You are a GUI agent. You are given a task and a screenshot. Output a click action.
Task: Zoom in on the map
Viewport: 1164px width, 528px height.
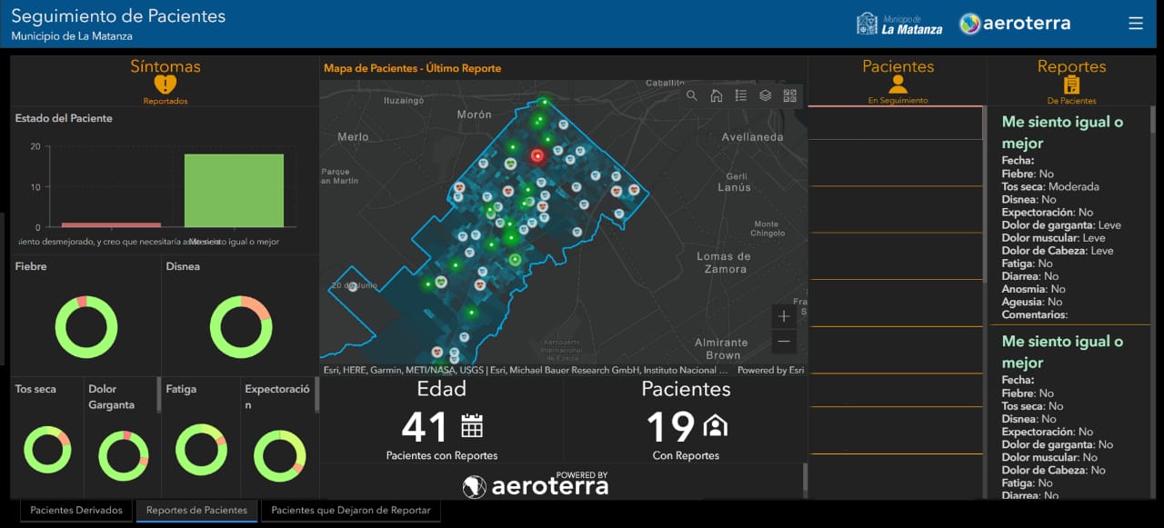click(x=784, y=316)
